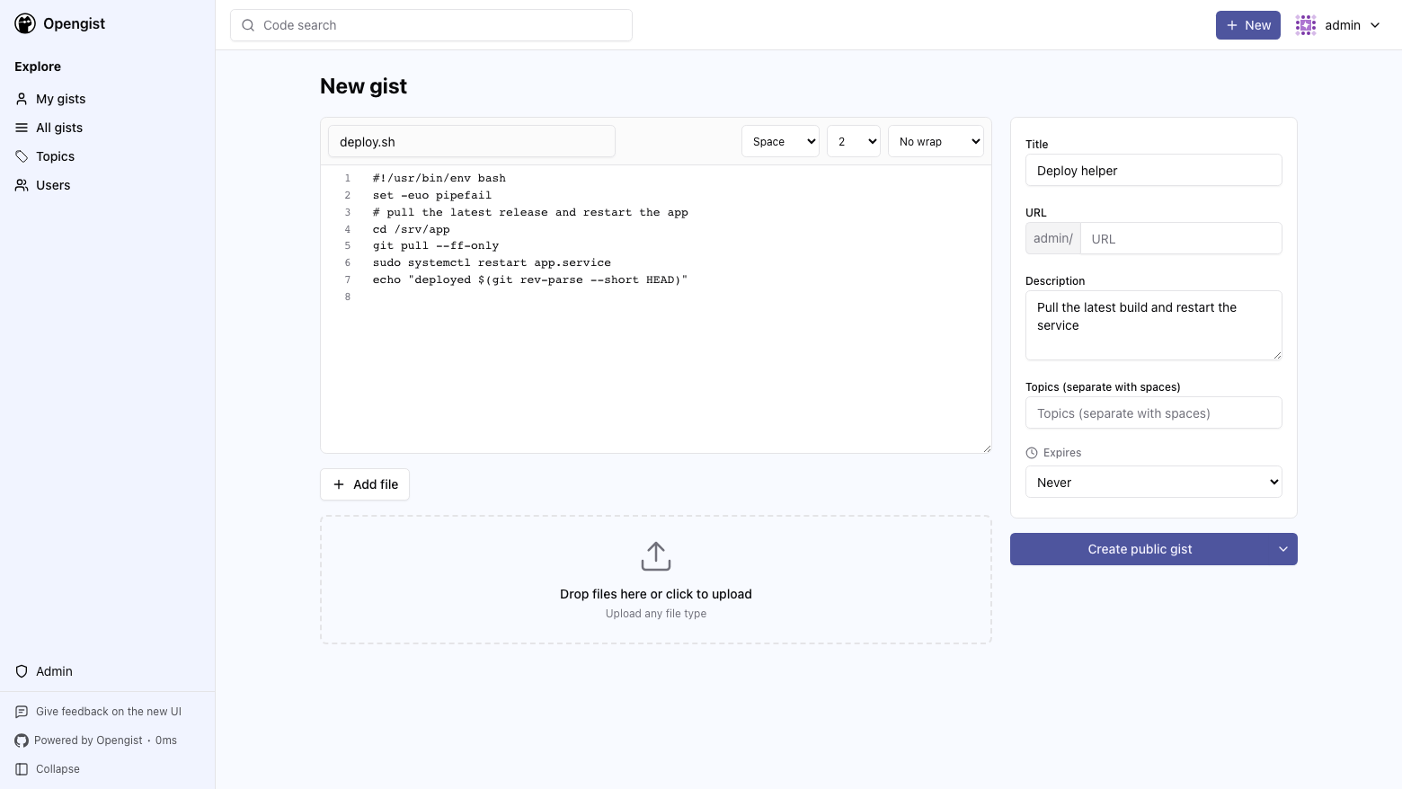Viewport: 1402px width, 789px height.
Task: Click the shebang line '#!/usr/bin/env bash'
Action: [x=439, y=178]
